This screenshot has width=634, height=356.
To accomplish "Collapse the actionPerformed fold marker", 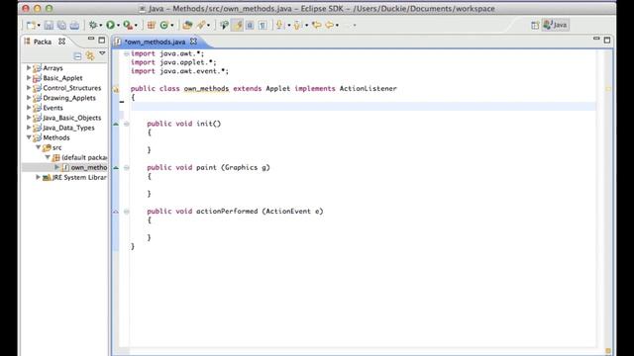I will tap(127, 212).
